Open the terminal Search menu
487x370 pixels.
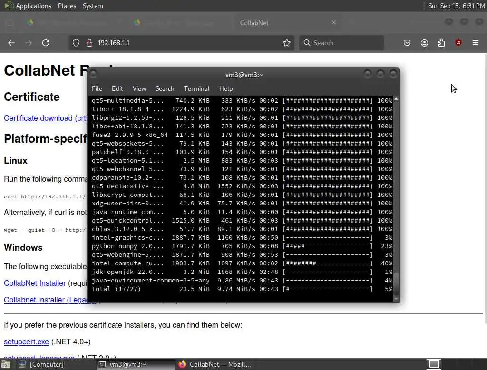[x=165, y=88]
